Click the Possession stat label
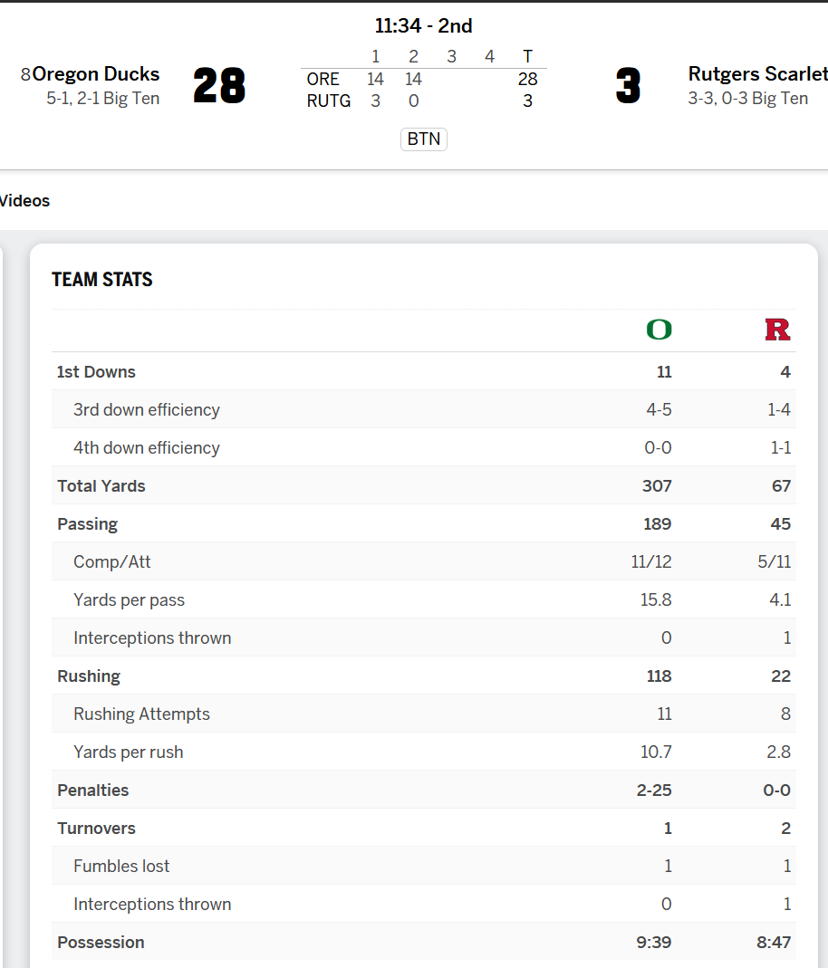 (x=101, y=943)
